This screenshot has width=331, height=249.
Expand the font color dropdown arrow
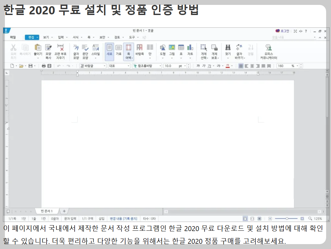pyautogui.click(x=232, y=66)
